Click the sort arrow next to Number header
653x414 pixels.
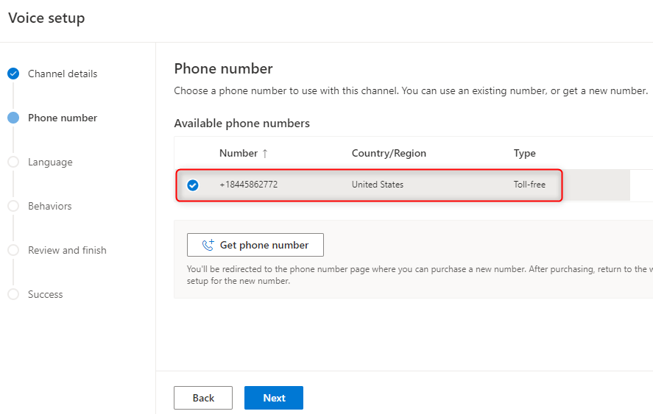click(265, 154)
